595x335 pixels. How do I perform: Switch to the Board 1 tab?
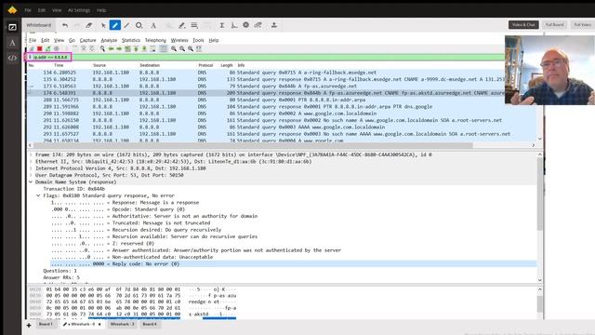[46, 325]
